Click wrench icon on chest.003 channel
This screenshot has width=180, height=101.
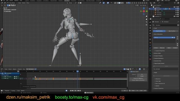pos(14,77)
